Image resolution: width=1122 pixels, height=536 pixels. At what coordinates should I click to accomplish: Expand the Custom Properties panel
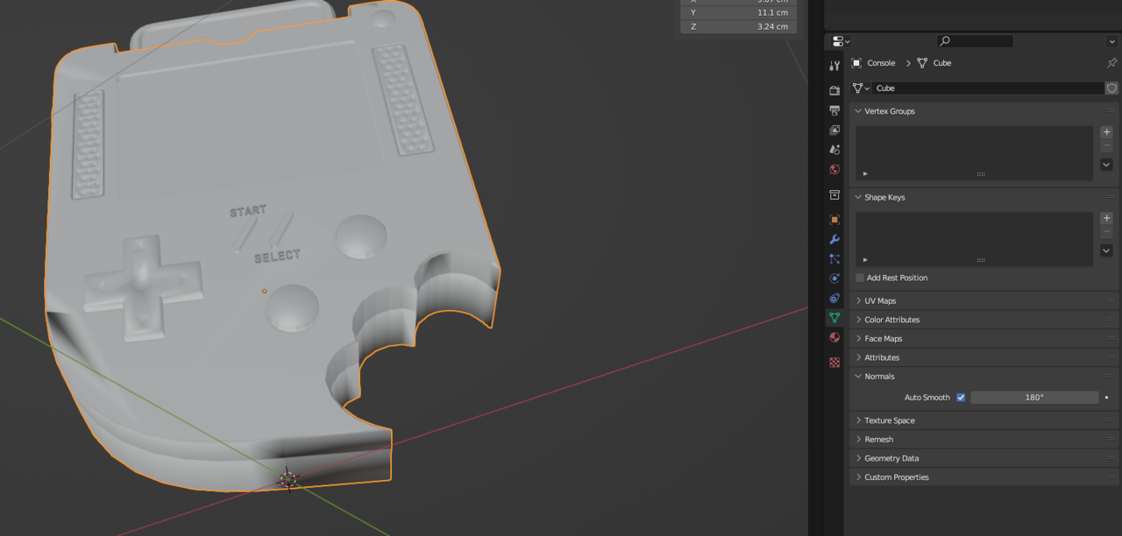coord(858,477)
